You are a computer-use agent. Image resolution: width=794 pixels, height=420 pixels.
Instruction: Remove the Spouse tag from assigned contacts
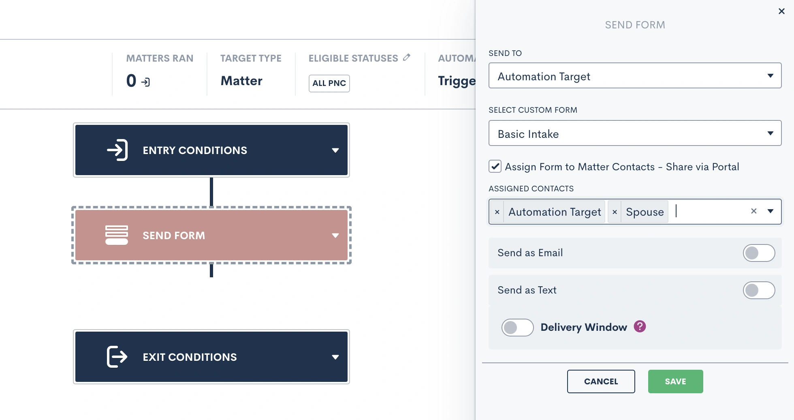click(x=615, y=212)
